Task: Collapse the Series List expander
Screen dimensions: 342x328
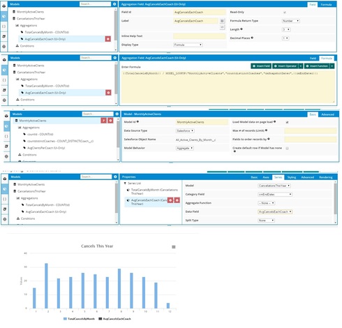Action: coord(125,184)
